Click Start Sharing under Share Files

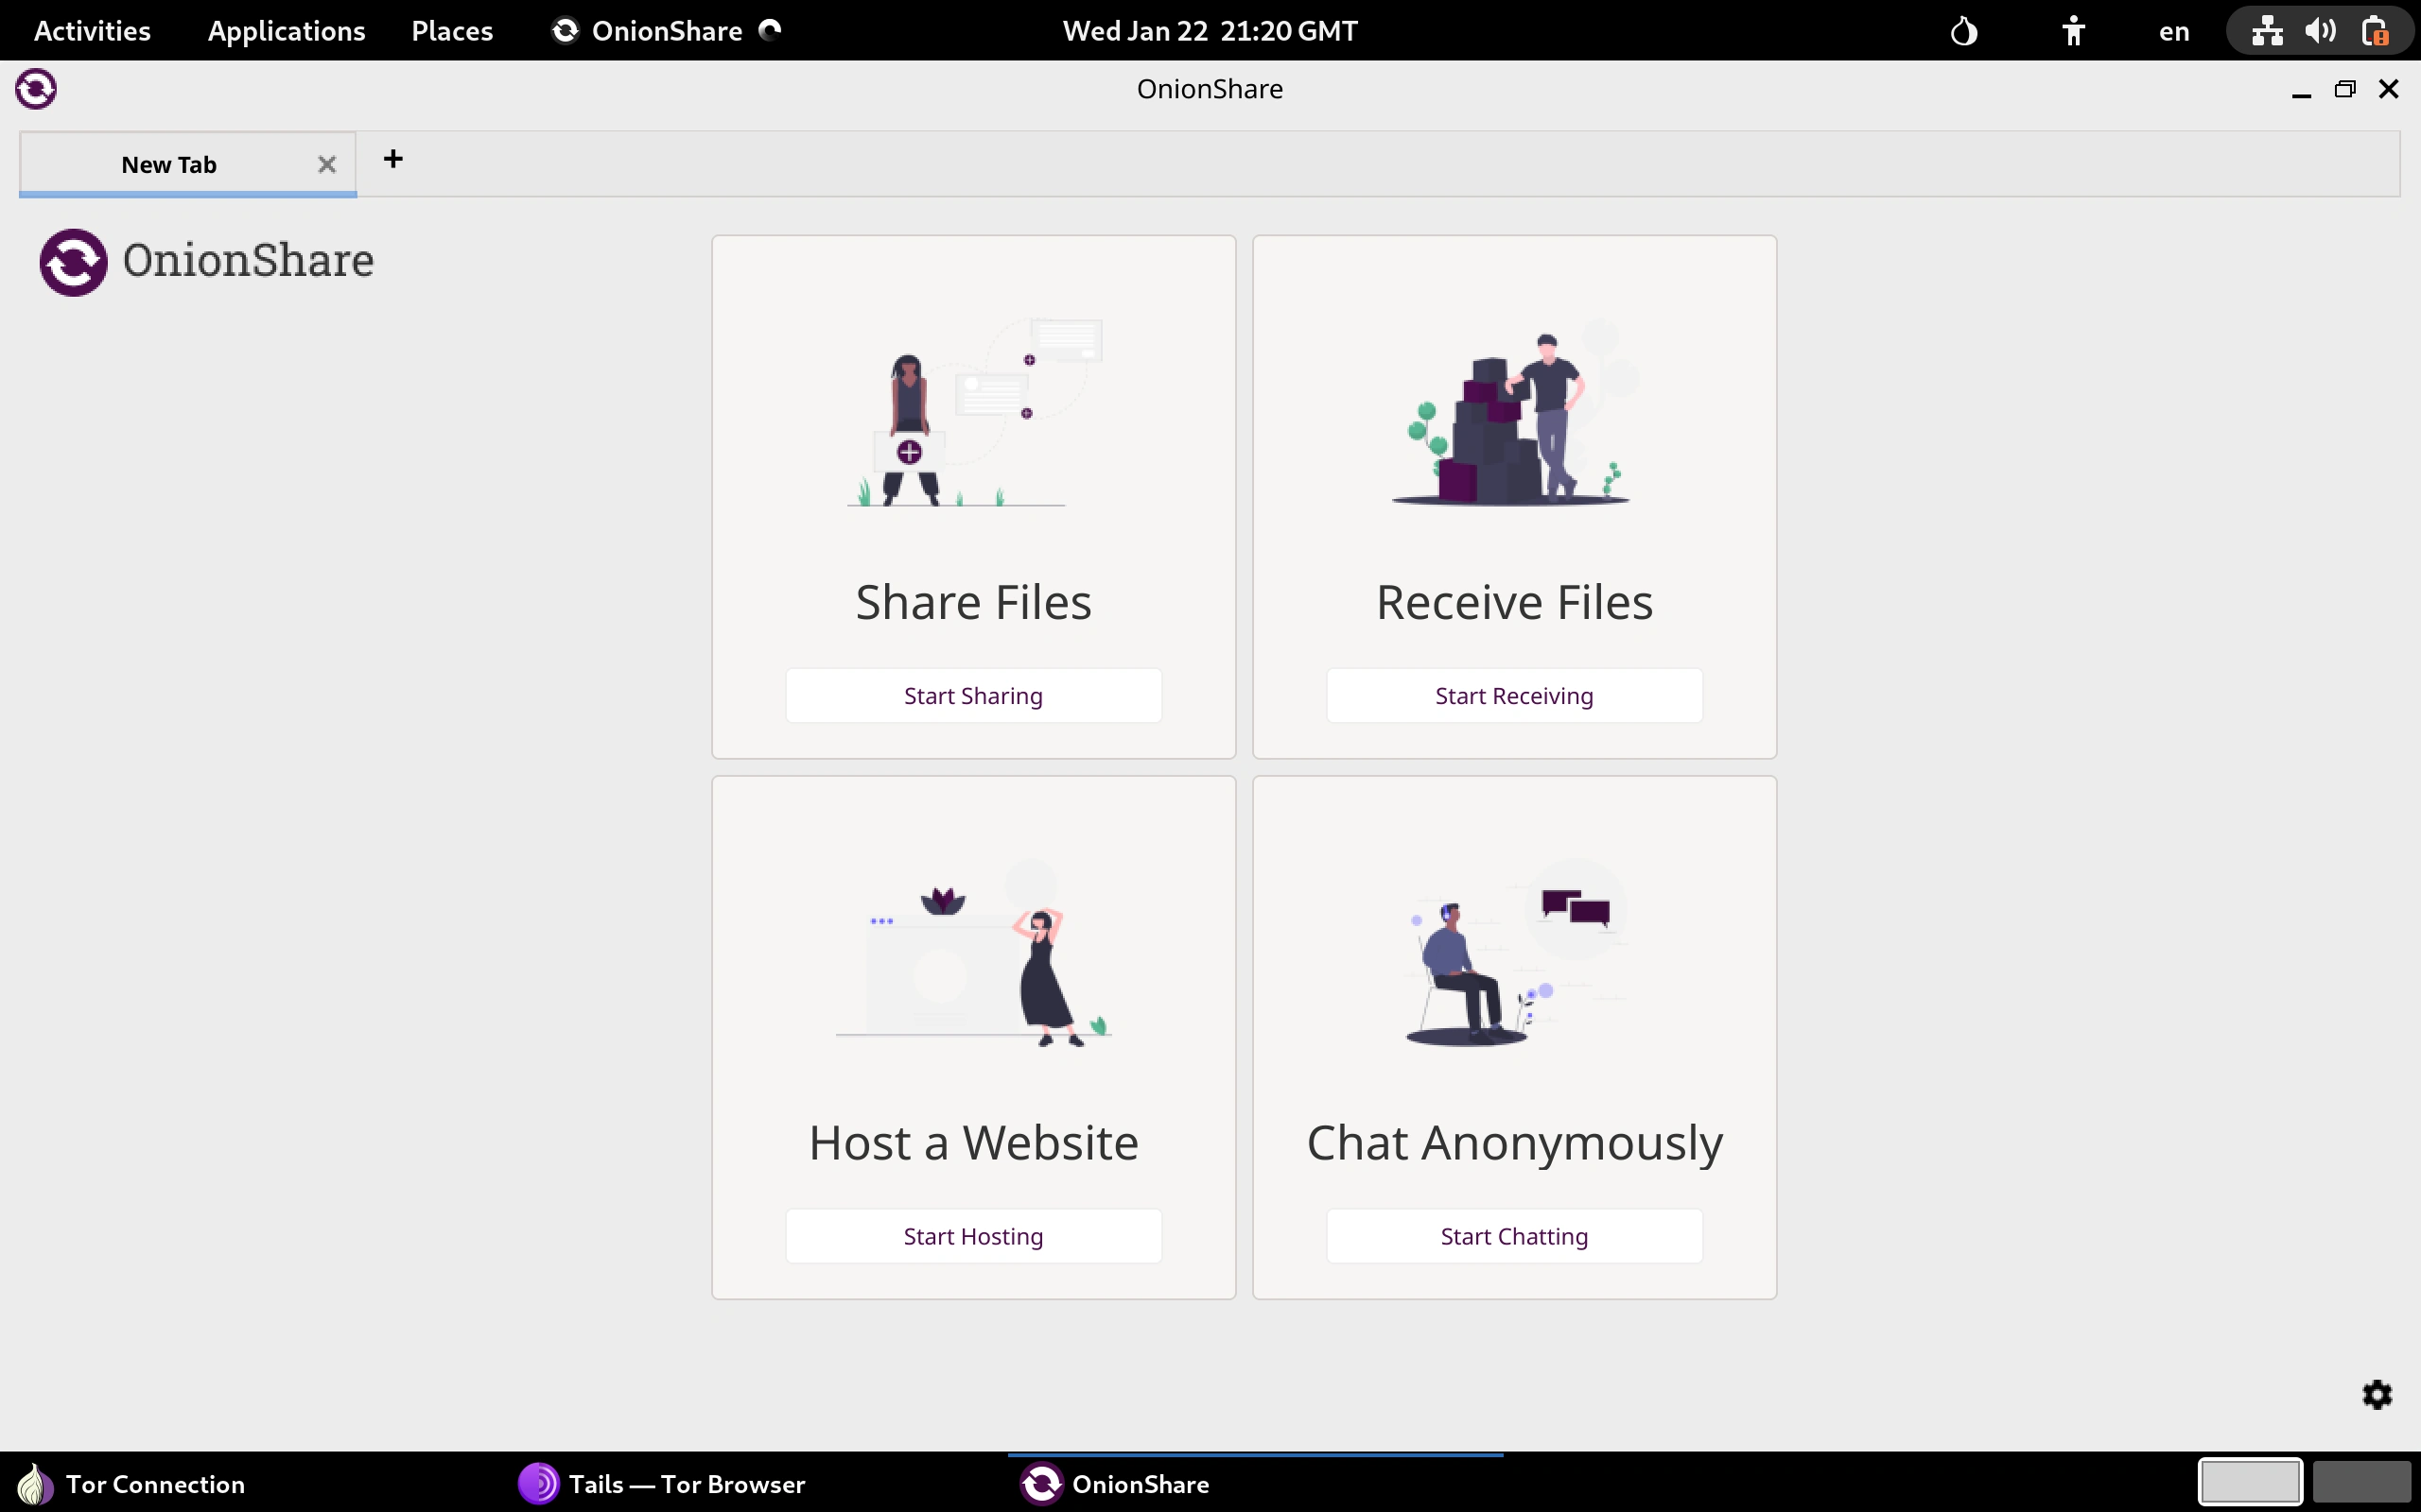972,694
